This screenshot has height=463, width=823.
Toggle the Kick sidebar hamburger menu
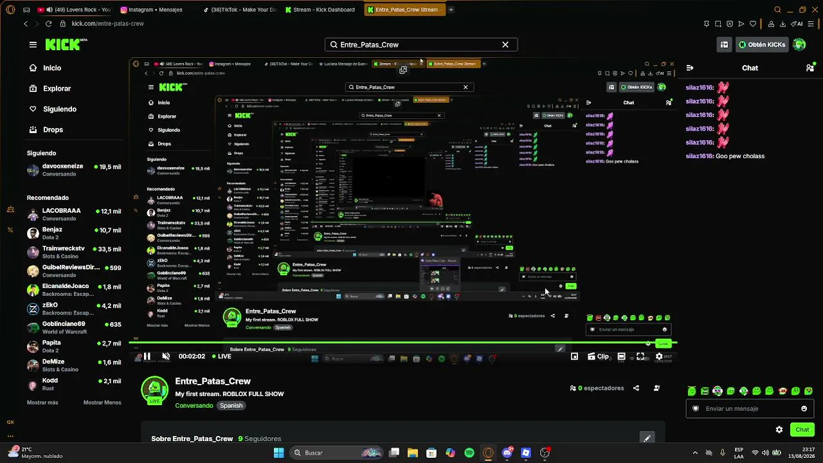tap(33, 44)
